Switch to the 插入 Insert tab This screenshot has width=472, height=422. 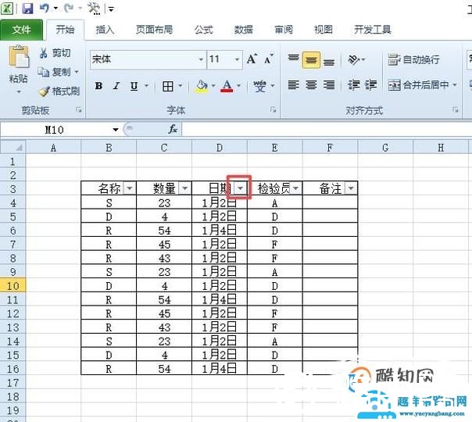(x=105, y=30)
